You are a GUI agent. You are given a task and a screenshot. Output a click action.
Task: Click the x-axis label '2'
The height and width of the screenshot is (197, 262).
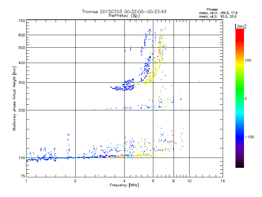point(75,181)
